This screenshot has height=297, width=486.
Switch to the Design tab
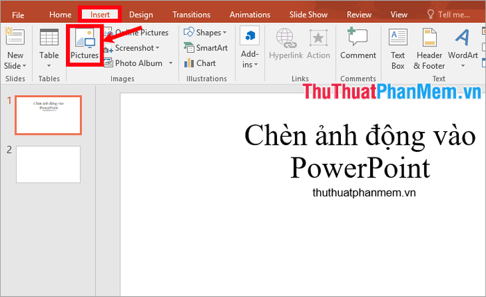click(141, 15)
